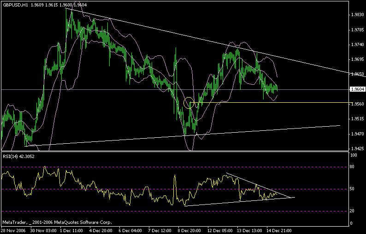Click the 4 Dec 20:00 time label
Screen dimensions: 366x234
tap(101, 231)
